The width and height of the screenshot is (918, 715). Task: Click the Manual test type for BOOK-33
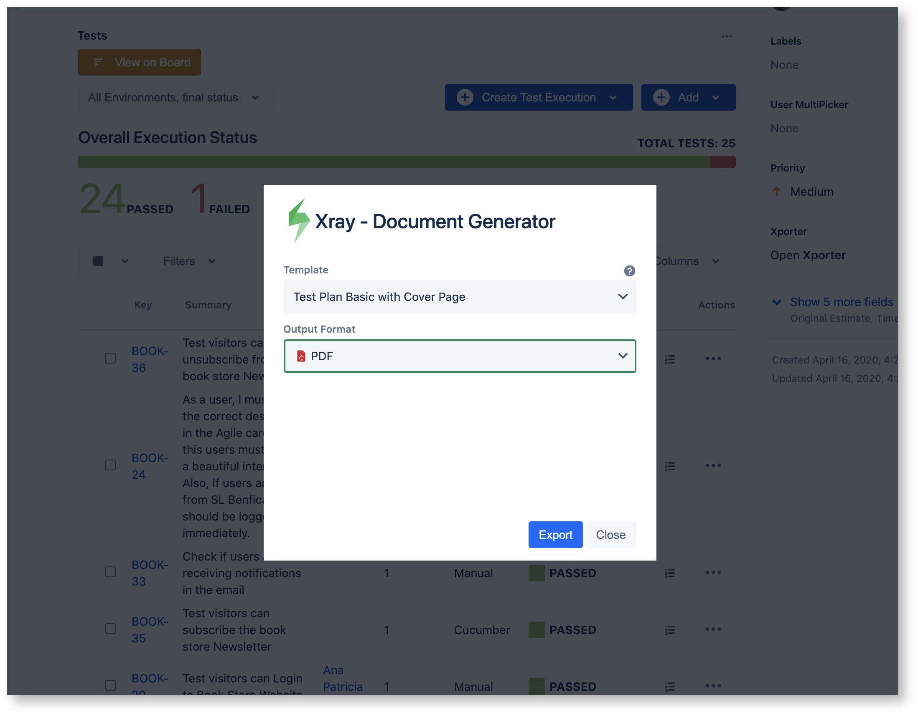click(473, 573)
